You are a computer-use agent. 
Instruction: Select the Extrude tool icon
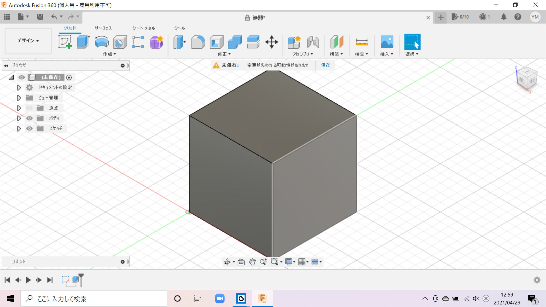point(83,42)
